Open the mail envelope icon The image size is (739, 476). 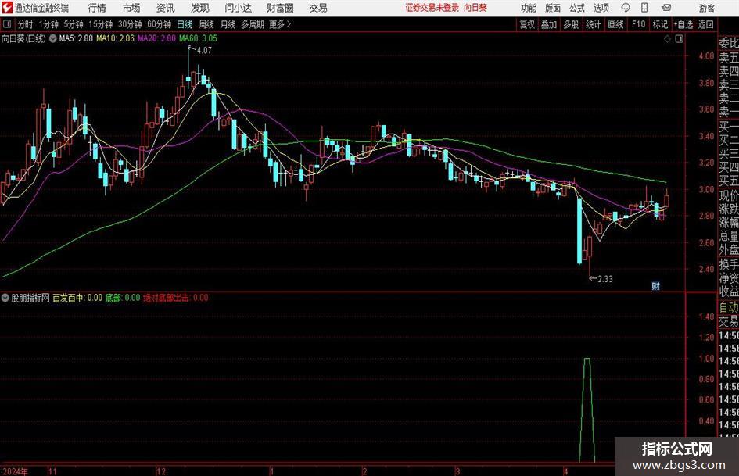[x=666, y=8]
